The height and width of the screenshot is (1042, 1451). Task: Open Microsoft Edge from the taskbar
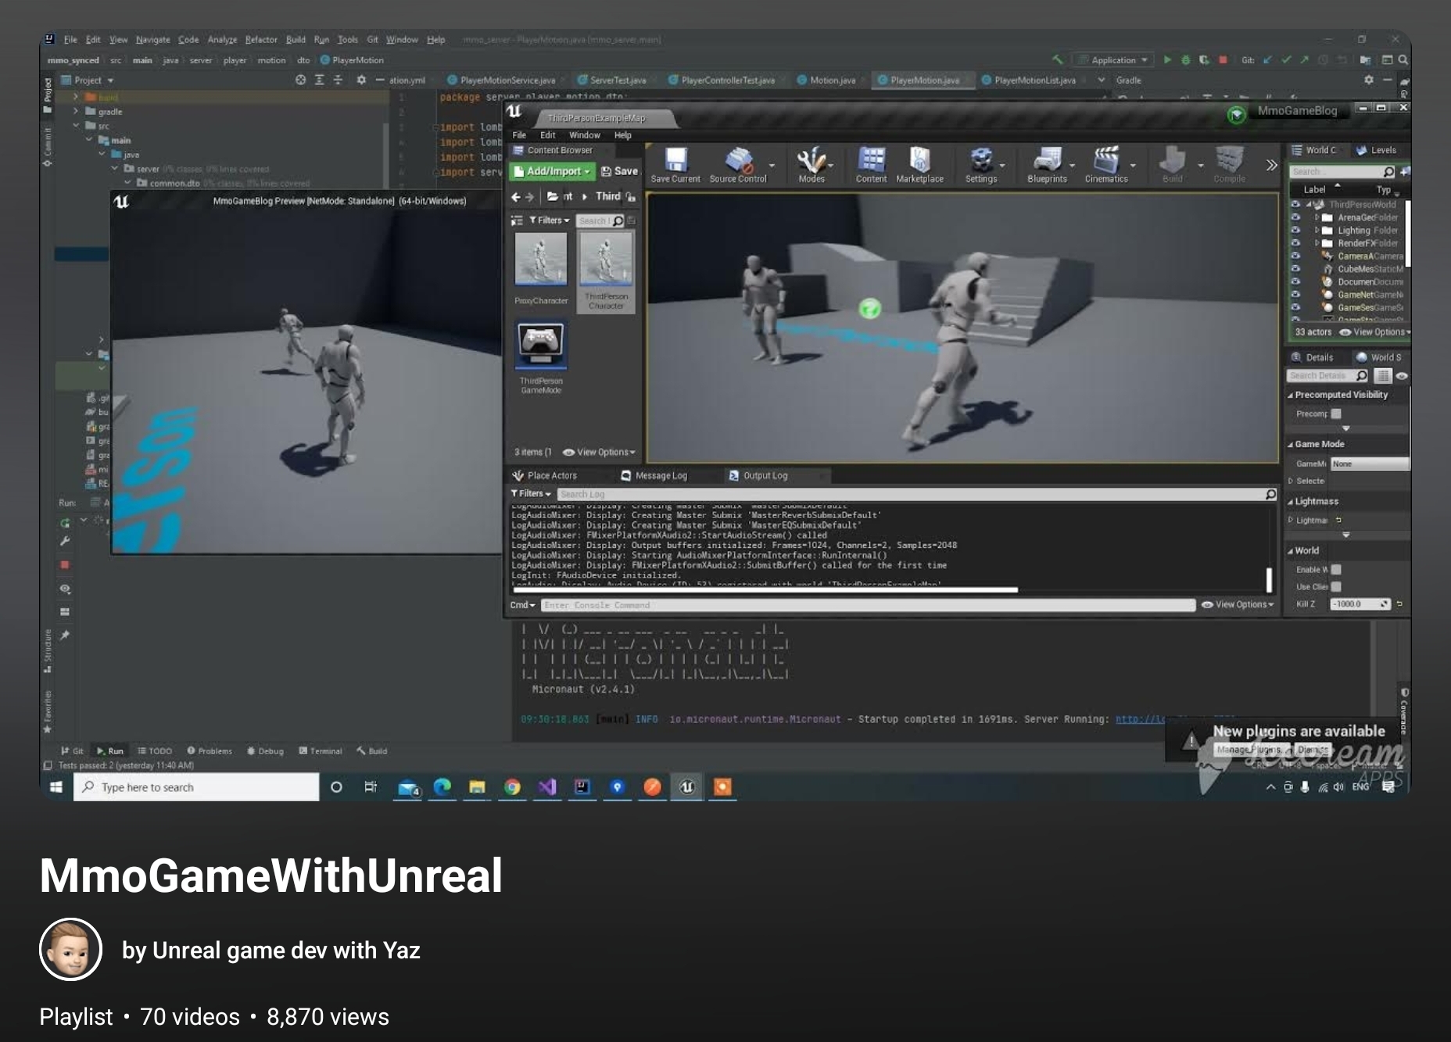tap(442, 787)
